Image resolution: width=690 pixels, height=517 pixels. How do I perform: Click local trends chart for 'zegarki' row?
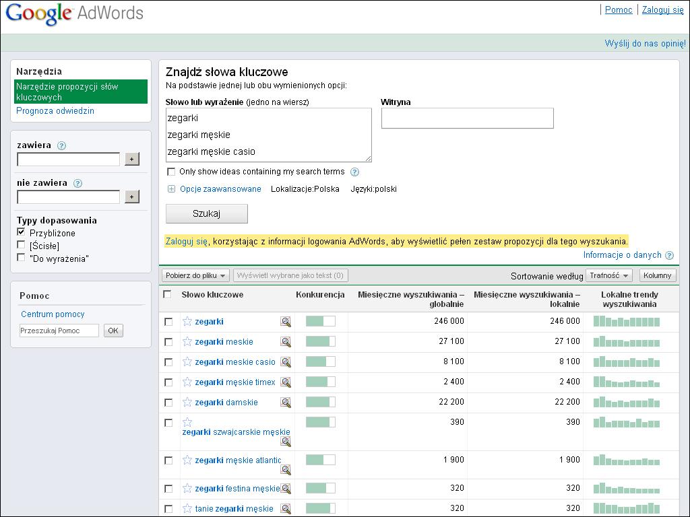click(627, 321)
